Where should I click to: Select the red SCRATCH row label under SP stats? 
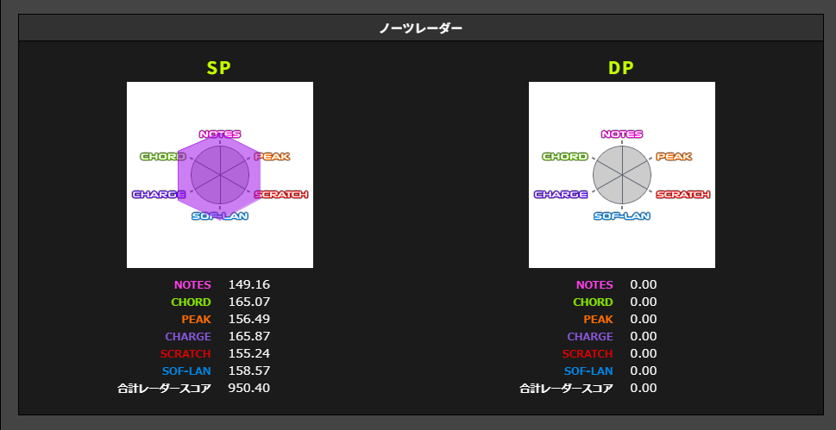[185, 354]
